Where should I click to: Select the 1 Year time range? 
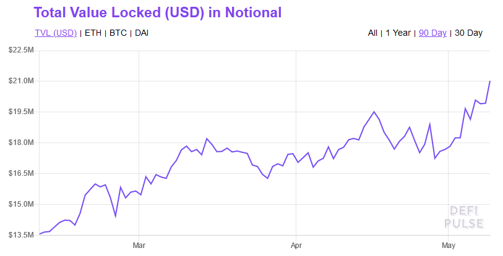pos(398,33)
